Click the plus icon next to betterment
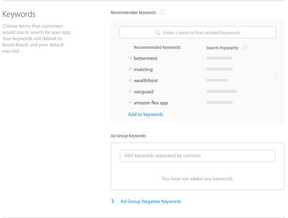 coord(130,58)
